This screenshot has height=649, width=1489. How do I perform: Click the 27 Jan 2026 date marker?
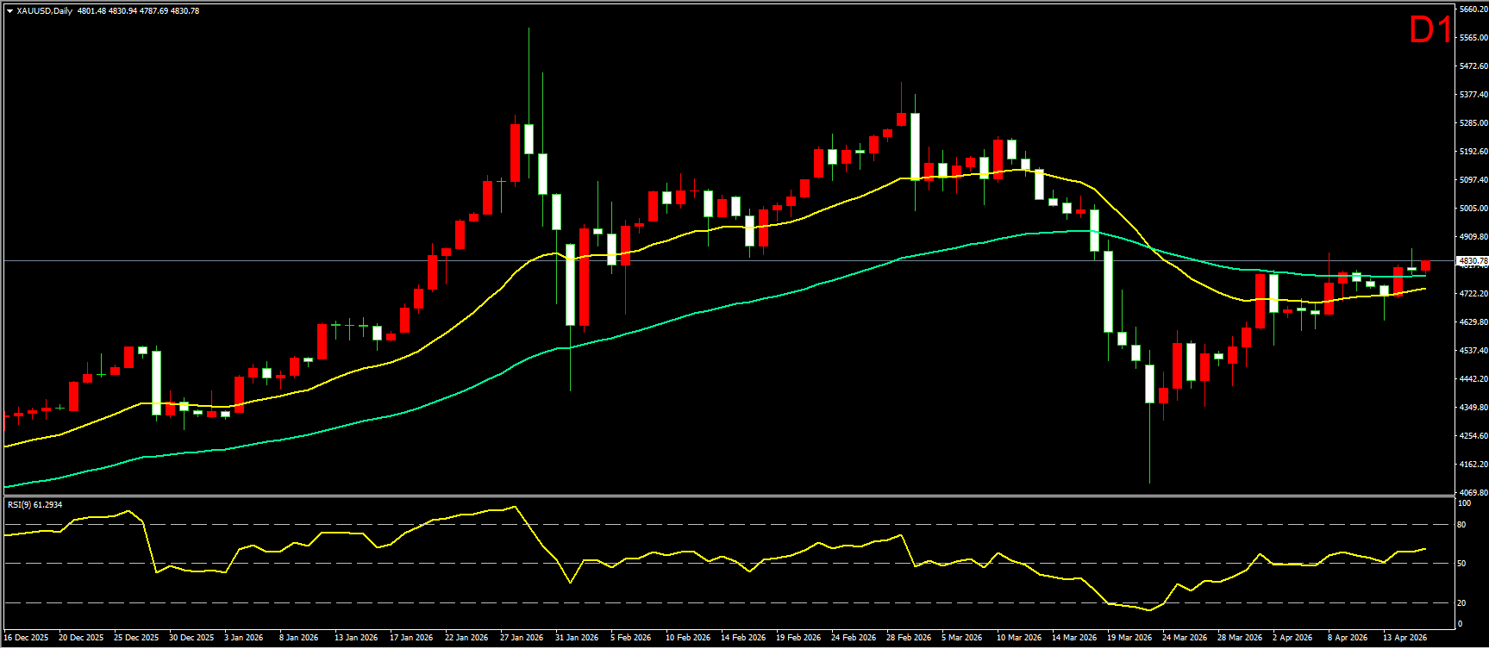(x=522, y=638)
